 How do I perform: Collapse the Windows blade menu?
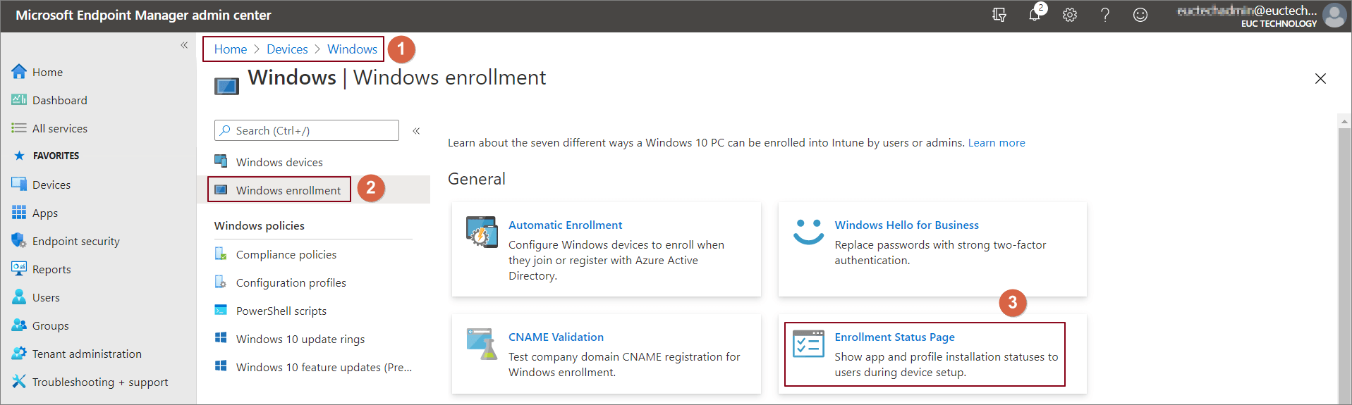[416, 130]
